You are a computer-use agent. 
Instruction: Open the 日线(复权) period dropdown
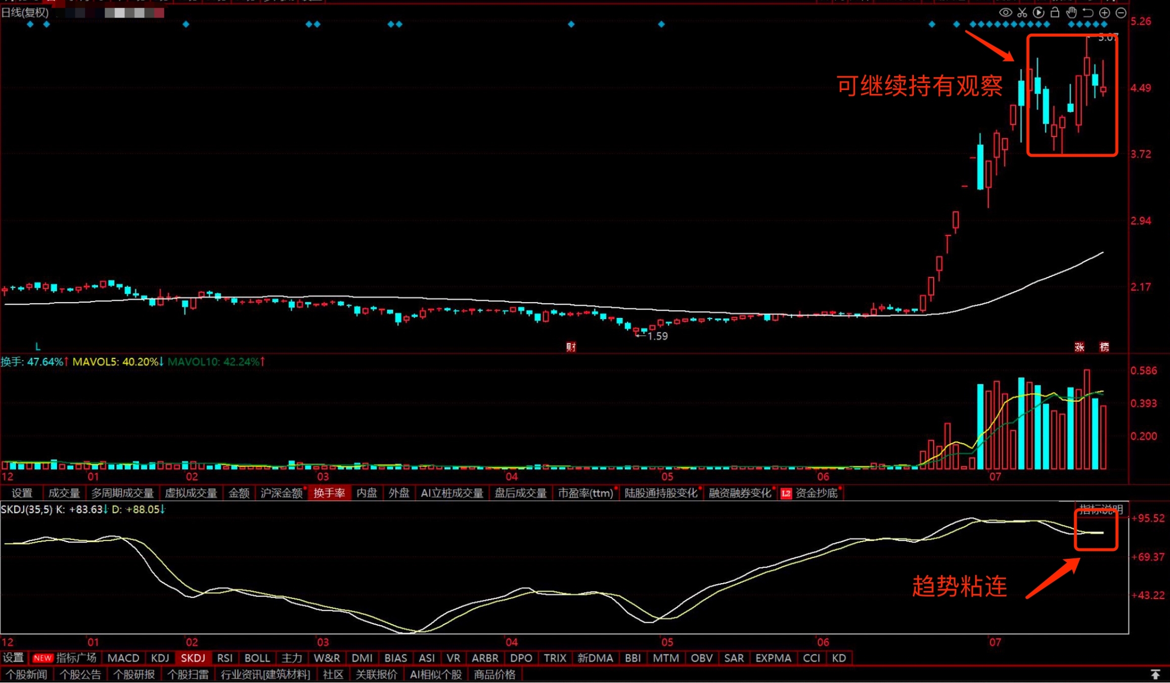pyautogui.click(x=25, y=13)
